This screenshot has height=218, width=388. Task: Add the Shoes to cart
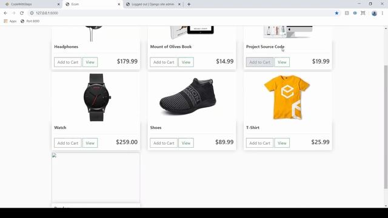[164, 143]
